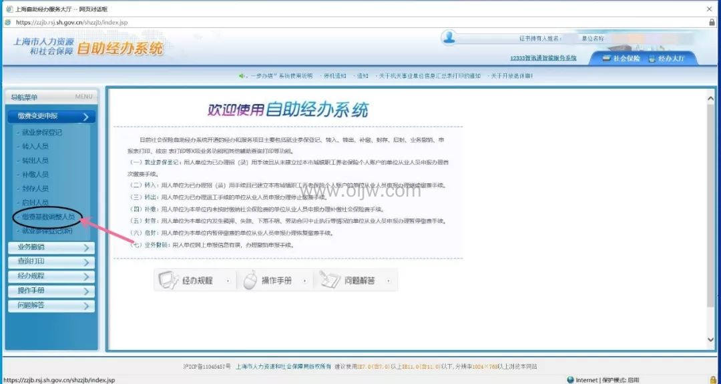Click the scroll down arrow on content scrollbar
Image resolution: width=721 pixels, height=384 pixels.
click(x=710, y=339)
